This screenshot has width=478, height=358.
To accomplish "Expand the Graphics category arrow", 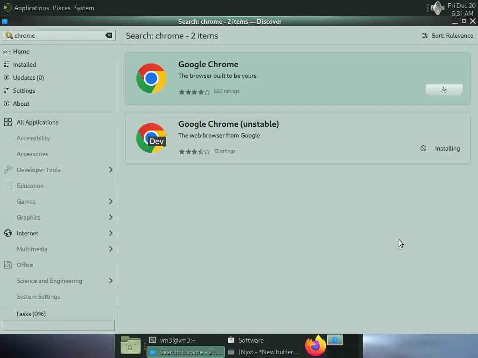I will 111,217.
